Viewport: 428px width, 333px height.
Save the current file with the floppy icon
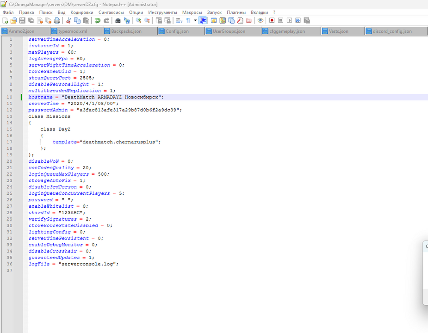[22, 20]
